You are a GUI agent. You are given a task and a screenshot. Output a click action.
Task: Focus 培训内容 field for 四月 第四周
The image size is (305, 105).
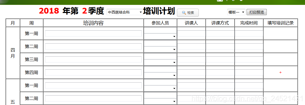pyautogui.click(x=93, y=73)
